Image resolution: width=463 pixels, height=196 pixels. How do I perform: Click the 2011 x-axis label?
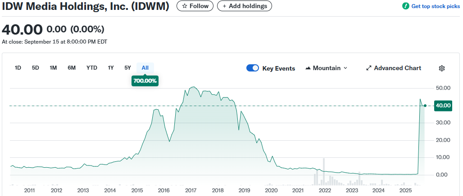point(30,191)
